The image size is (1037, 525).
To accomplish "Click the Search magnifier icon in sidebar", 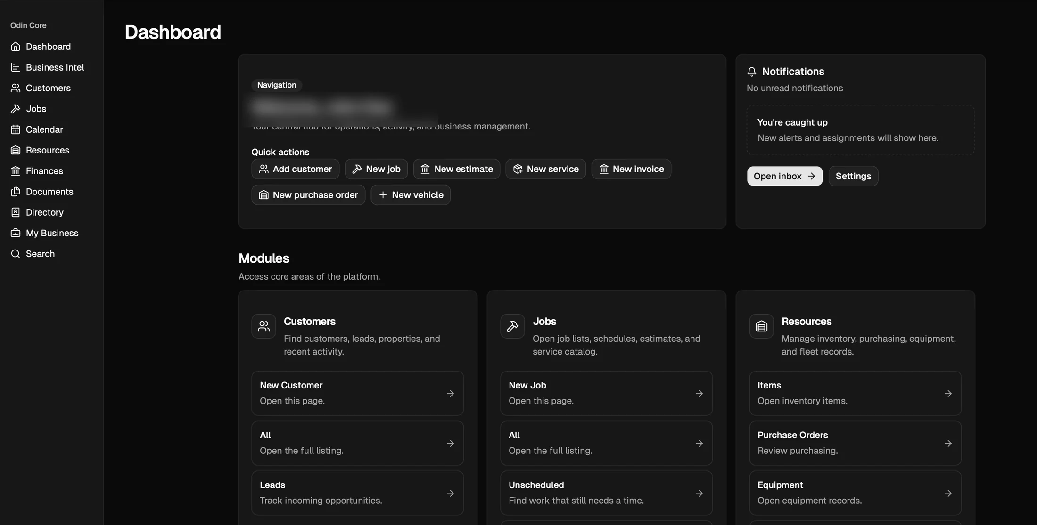I will pos(16,254).
